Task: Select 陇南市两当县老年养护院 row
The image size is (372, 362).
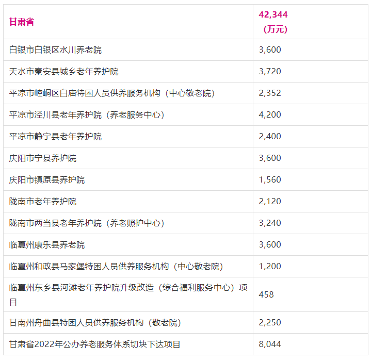Action: 87,223
